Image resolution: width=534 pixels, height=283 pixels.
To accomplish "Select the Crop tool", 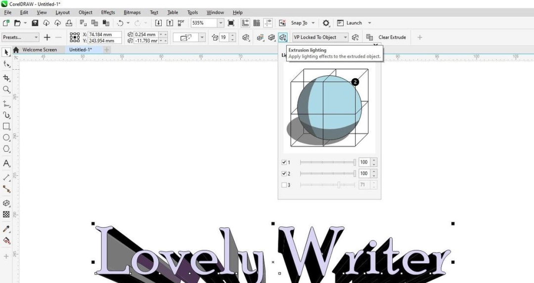I will [6, 78].
